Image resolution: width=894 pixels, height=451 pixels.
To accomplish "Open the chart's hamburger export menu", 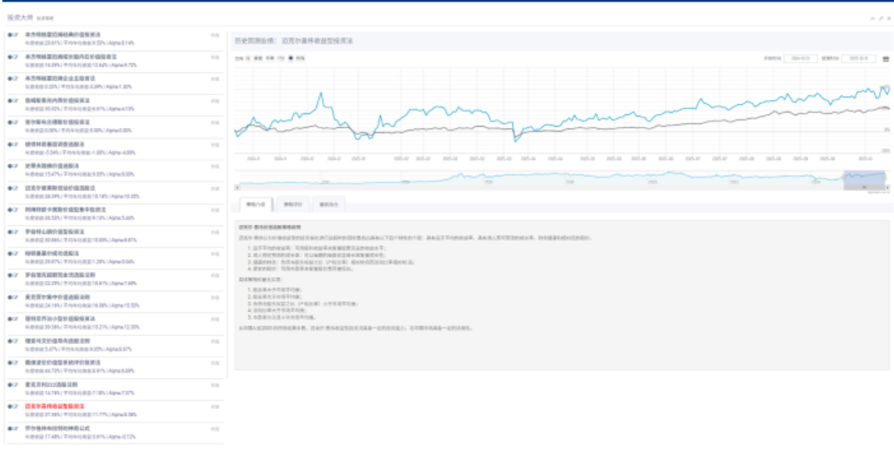I will [886, 59].
